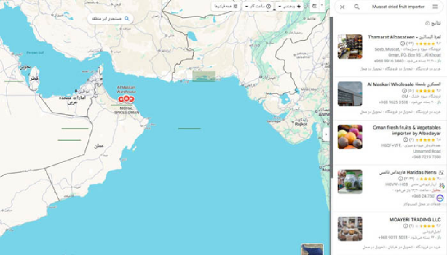Screen dimensions: 447x255
Task: Click the arrow to show more filters
Action: (x=322, y=6)
